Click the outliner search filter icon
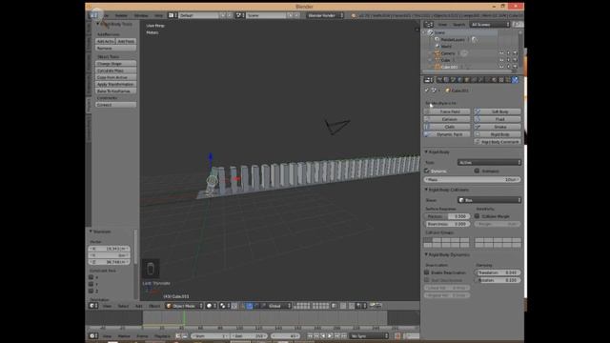Image resolution: width=610 pixels, height=343 pixels. (518, 25)
